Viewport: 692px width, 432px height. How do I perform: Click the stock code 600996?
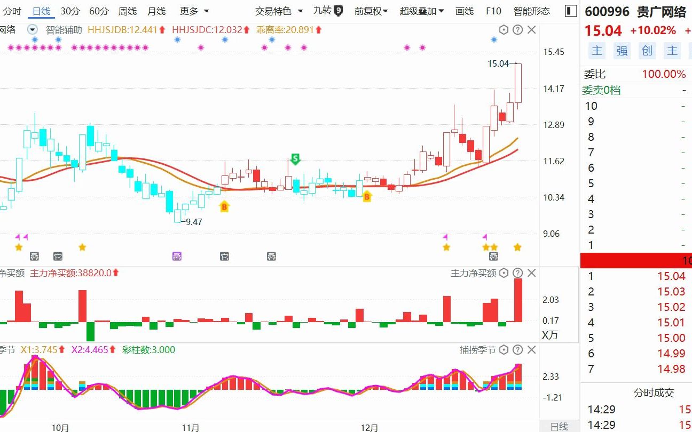607,11
